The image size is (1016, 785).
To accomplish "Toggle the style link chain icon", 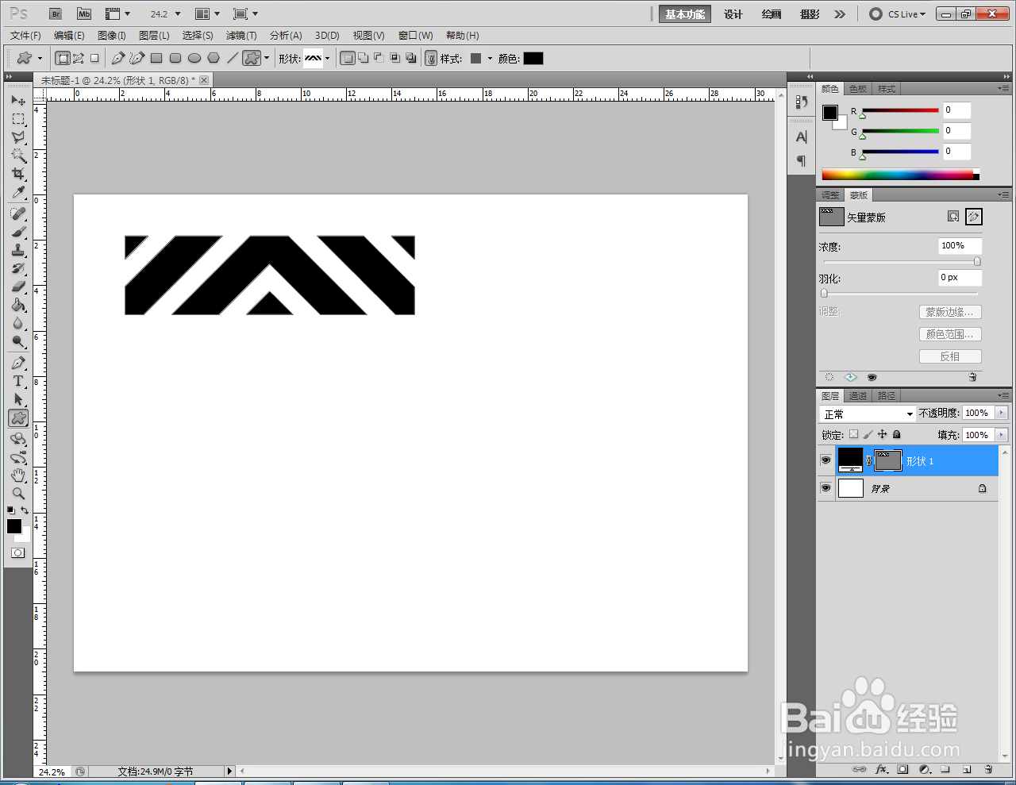I will [x=431, y=58].
